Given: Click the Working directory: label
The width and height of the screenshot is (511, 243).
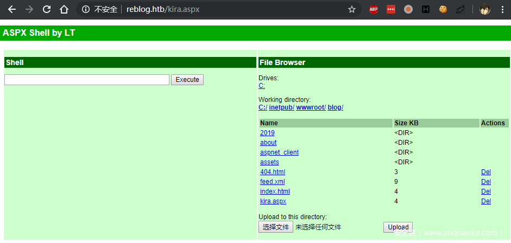Looking at the screenshot, I should coord(285,100).
